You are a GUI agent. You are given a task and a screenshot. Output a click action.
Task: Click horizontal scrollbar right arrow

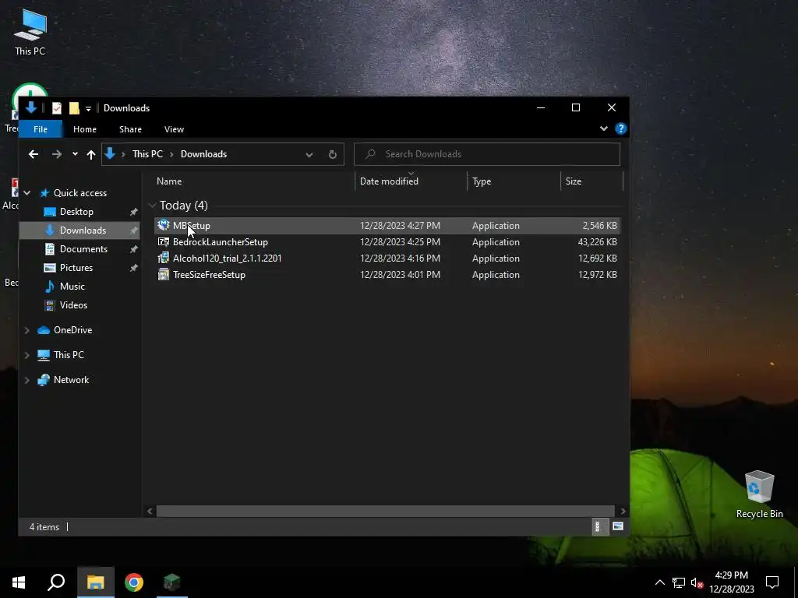(623, 511)
